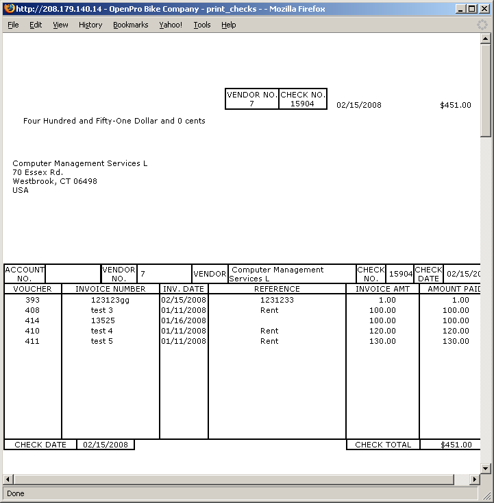Click the vertical scrollbar up arrow
494x503 pixels.
(486, 39)
